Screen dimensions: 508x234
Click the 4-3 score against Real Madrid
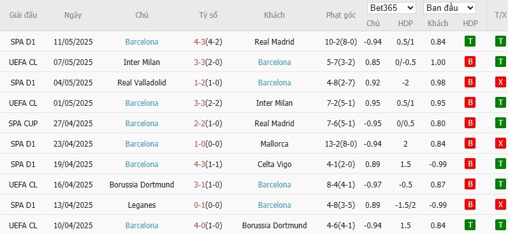[200, 42]
